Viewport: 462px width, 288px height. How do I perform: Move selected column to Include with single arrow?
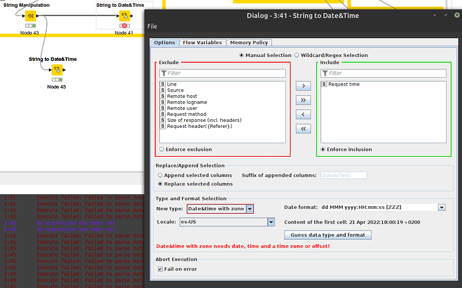point(303,86)
